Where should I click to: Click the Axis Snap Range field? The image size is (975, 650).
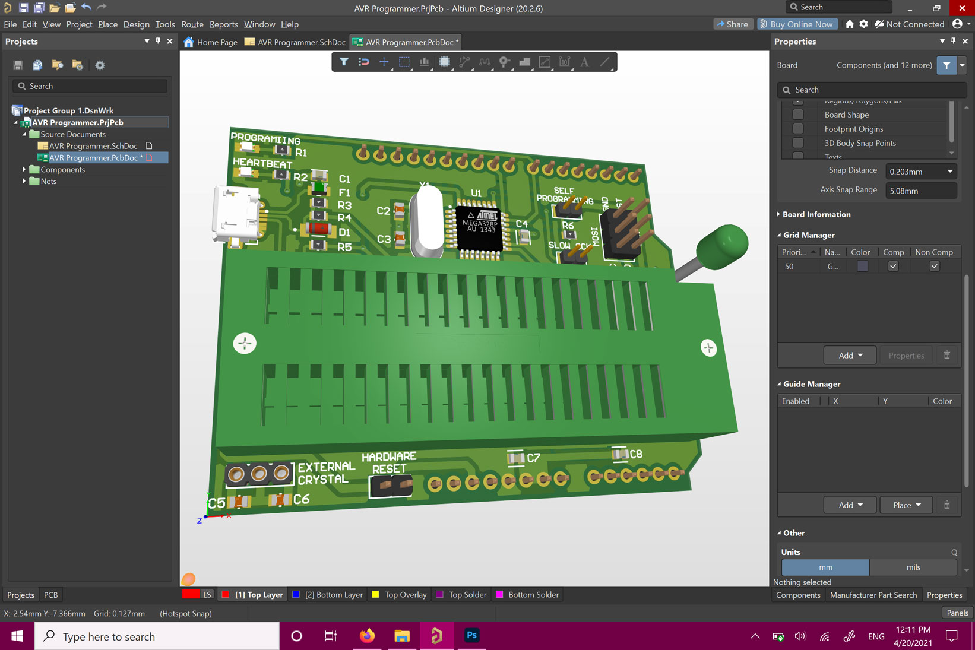pos(921,191)
